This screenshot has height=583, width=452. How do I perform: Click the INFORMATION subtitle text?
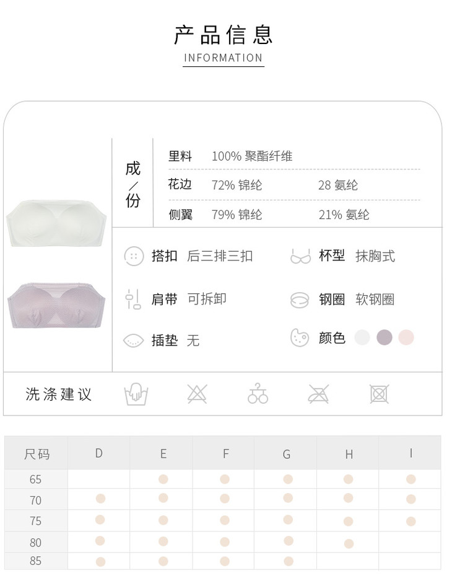coord(224,58)
